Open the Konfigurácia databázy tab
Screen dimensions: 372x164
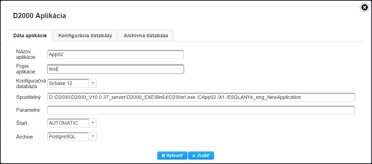(85, 36)
